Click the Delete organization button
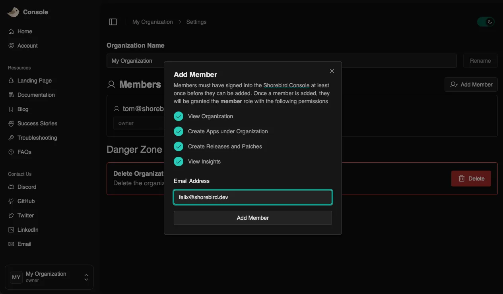Image resolution: width=503 pixels, height=294 pixels. coord(471,179)
